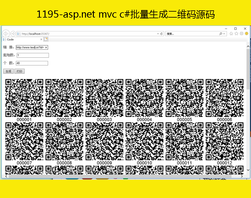Close the Code tab

point(41,39)
